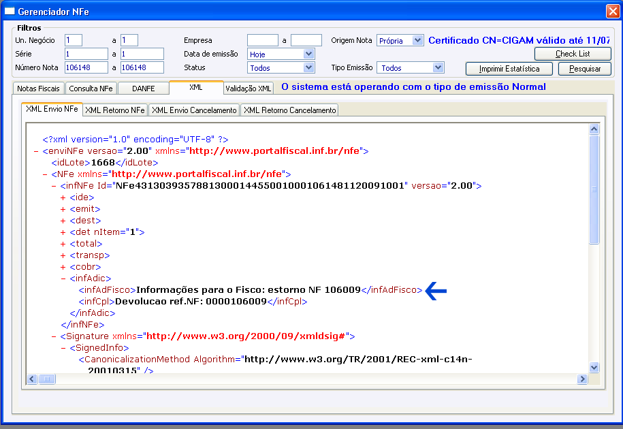Click the horizontal scroll right arrow

[x=582, y=379]
